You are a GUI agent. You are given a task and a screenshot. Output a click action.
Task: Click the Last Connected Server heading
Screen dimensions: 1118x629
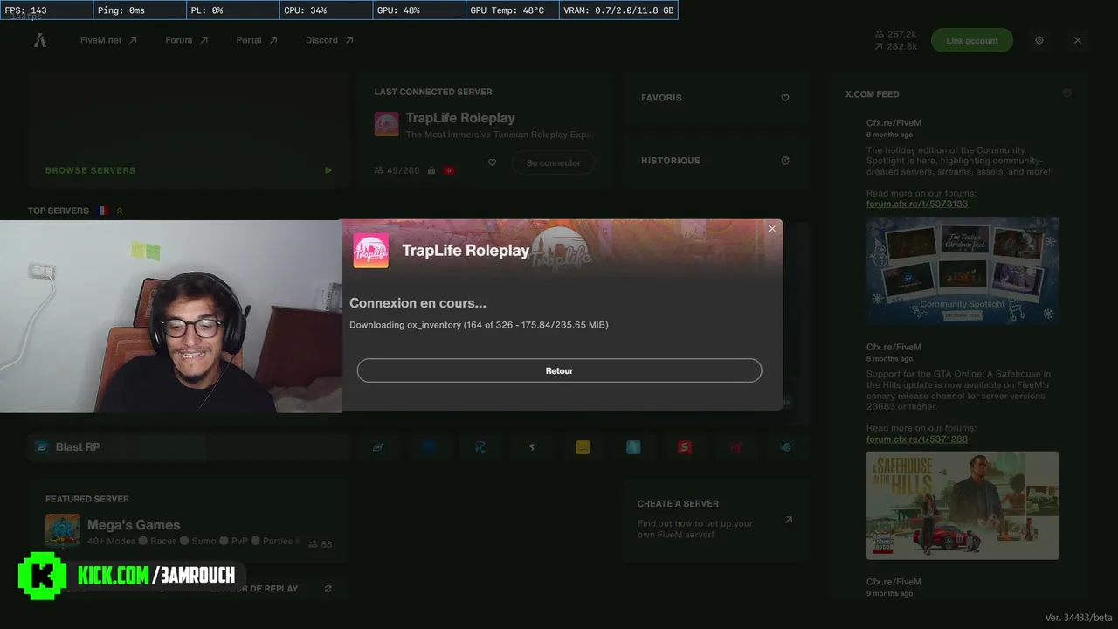tap(433, 92)
